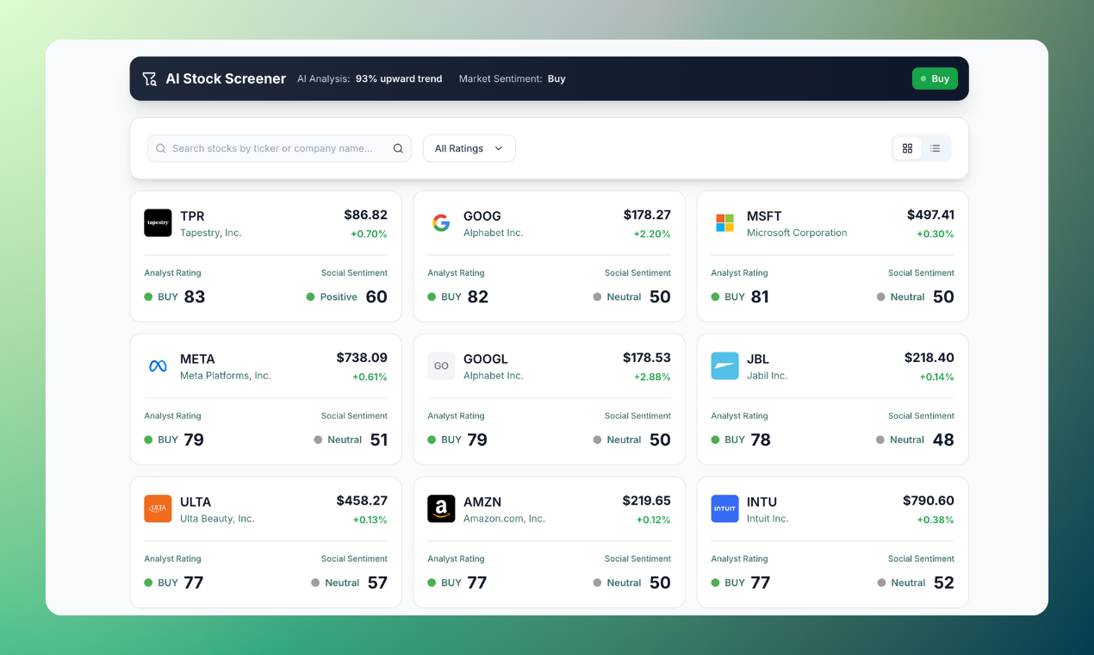Click the Amazon.com, Inc. company name

click(x=504, y=519)
